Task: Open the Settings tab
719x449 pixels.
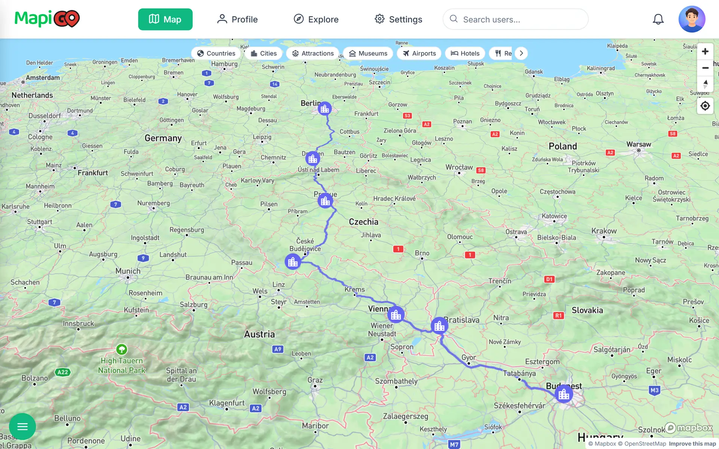Action: point(398,19)
